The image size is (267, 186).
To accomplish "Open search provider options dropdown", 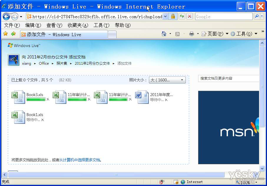I will click(262, 16).
